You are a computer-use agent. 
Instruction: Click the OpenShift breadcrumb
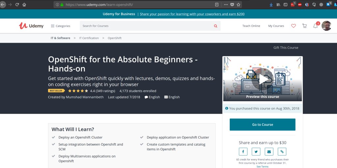click(x=115, y=38)
